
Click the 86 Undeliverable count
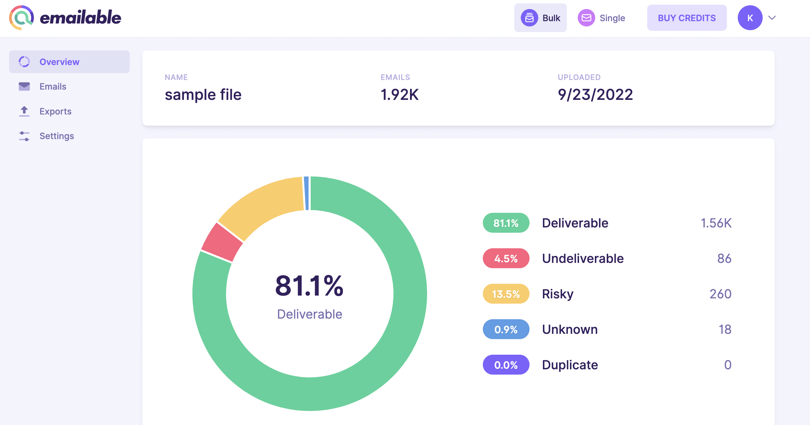click(x=724, y=259)
